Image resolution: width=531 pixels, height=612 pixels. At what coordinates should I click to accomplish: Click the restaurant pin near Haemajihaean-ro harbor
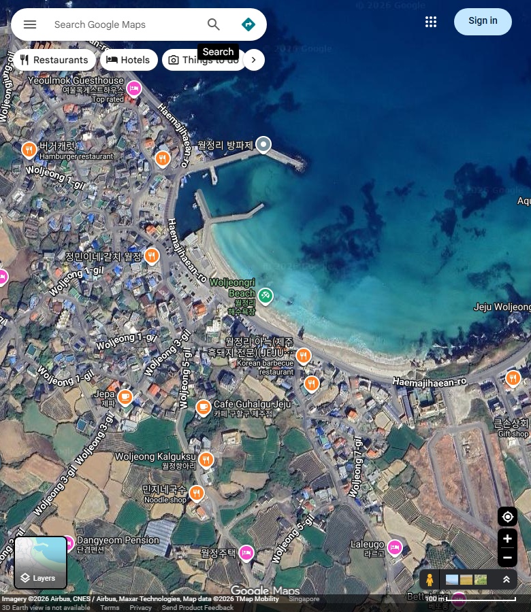click(x=163, y=159)
